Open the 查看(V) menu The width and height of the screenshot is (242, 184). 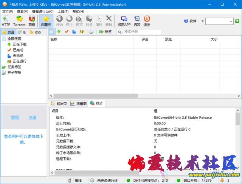click(x=22, y=12)
